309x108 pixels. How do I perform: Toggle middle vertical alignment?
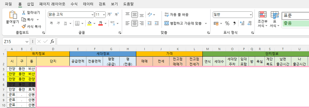coord(135,15)
